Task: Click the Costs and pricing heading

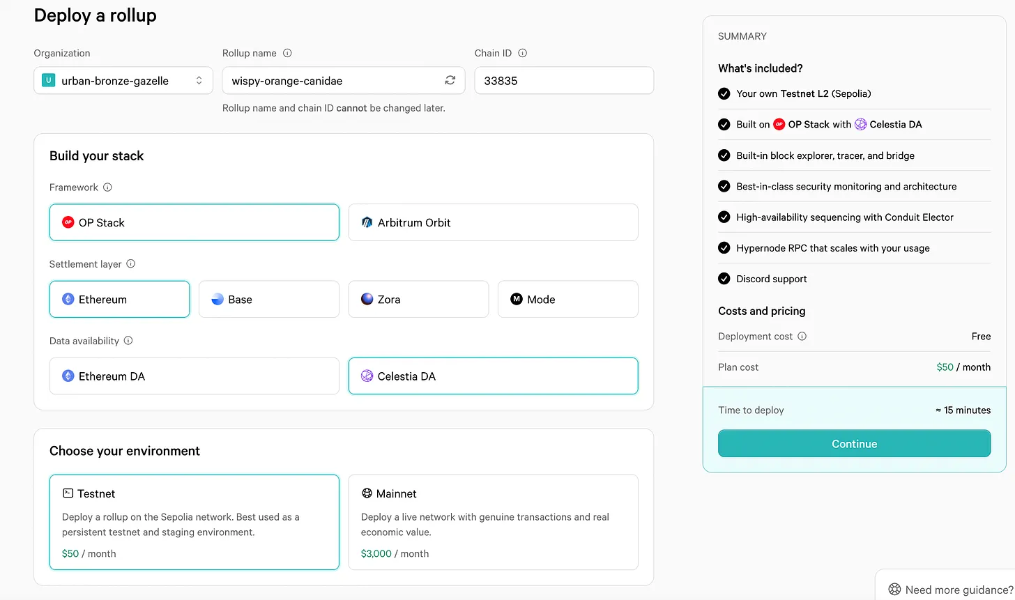Action: (x=762, y=311)
